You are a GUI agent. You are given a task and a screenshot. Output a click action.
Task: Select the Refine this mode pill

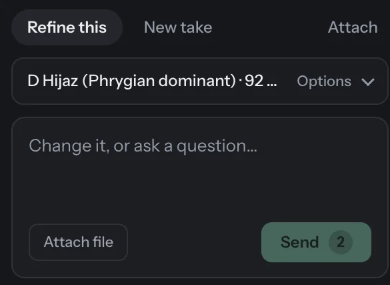tap(67, 27)
